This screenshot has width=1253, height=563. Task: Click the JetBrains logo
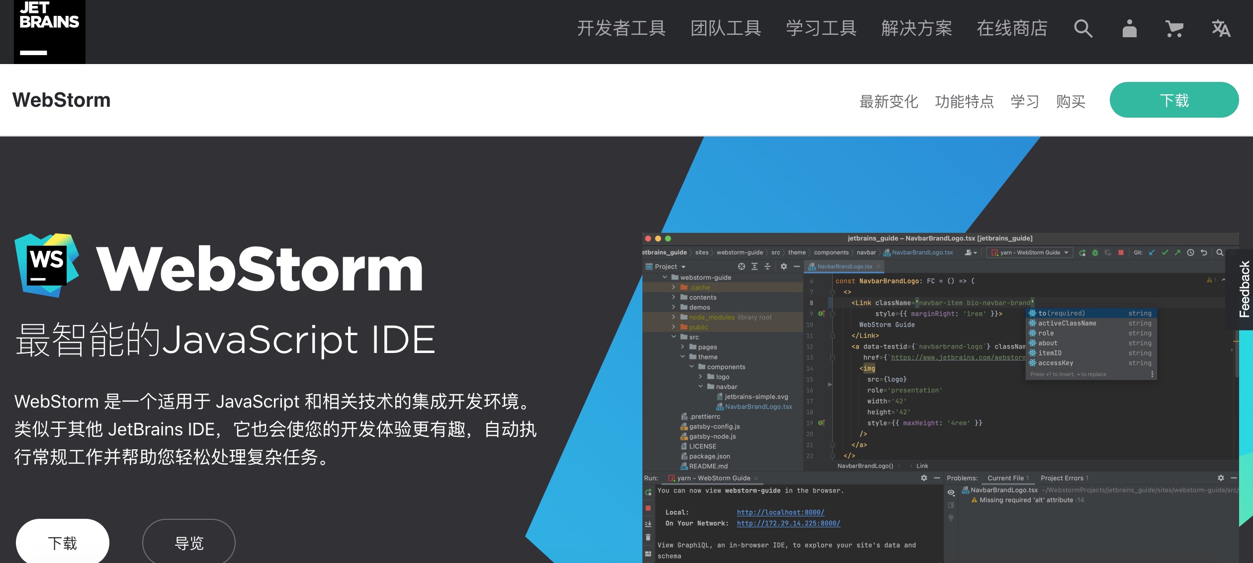click(49, 32)
